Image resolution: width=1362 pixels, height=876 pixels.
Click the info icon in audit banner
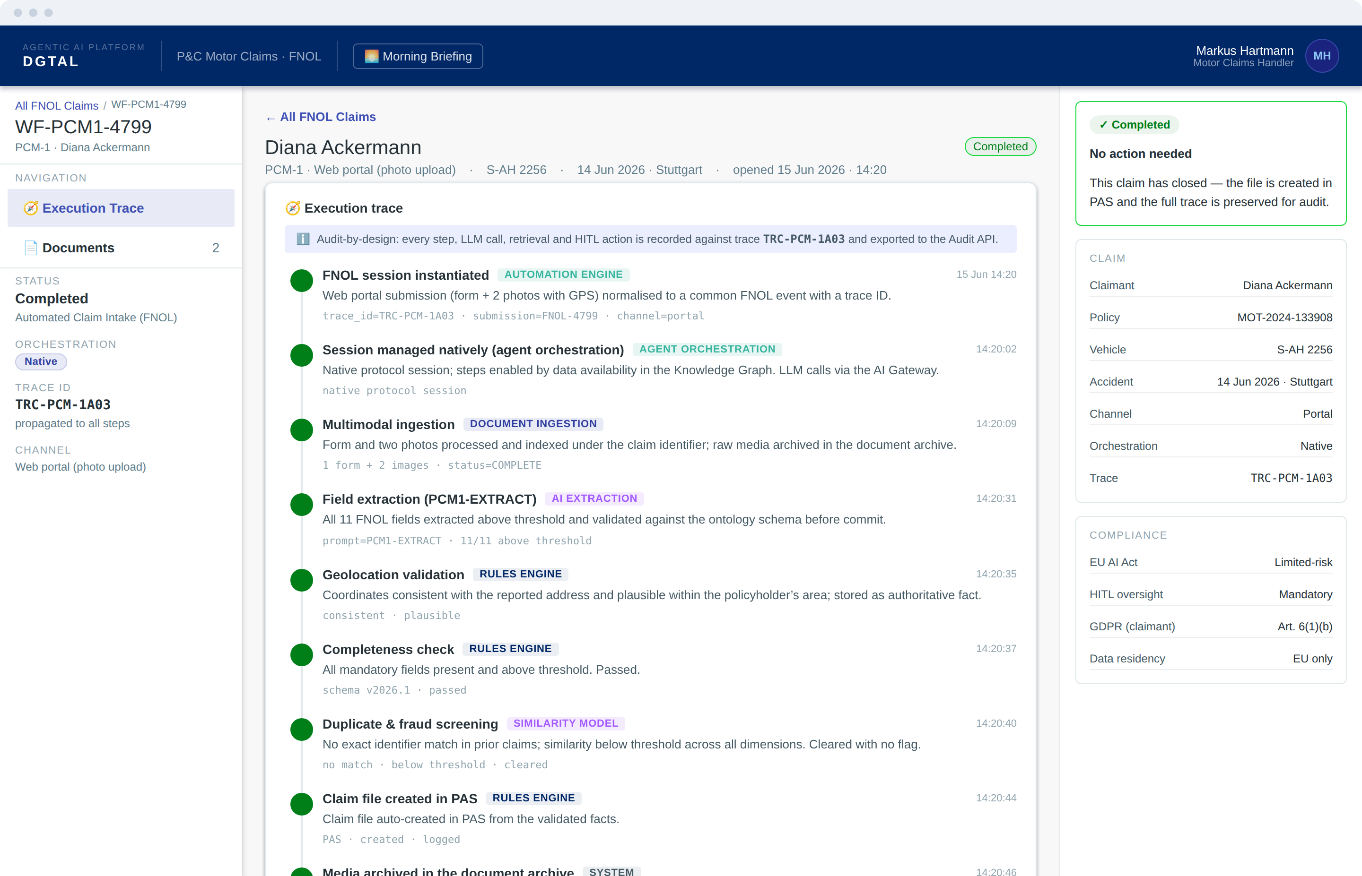coord(303,239)
